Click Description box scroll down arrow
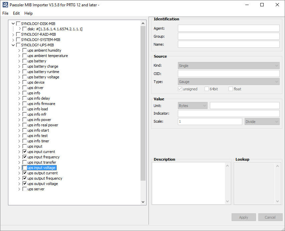The image size is (285, 231). (x=227, y=201)
